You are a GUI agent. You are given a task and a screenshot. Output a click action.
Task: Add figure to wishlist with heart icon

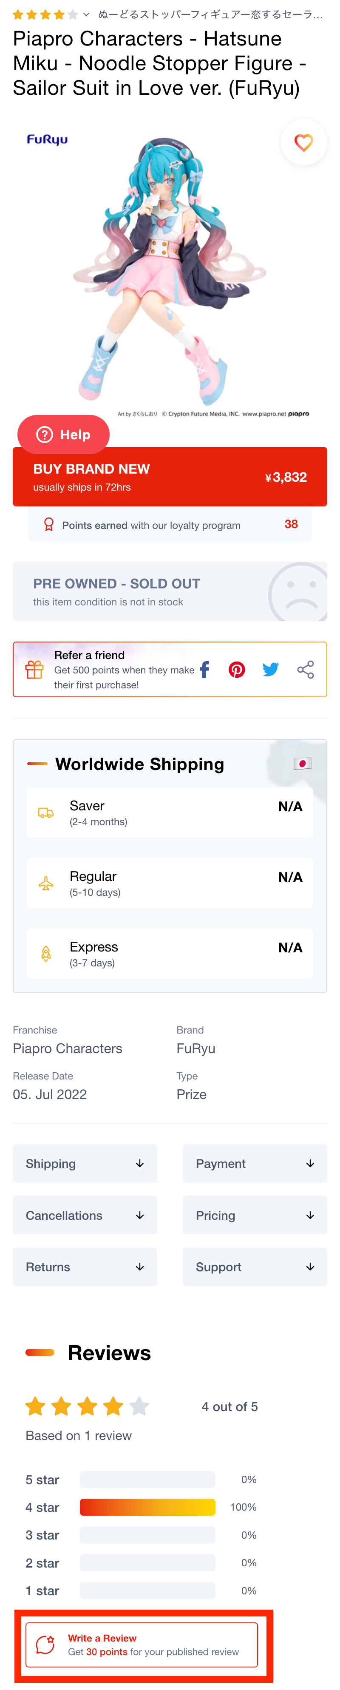click(x=303, y=142)
